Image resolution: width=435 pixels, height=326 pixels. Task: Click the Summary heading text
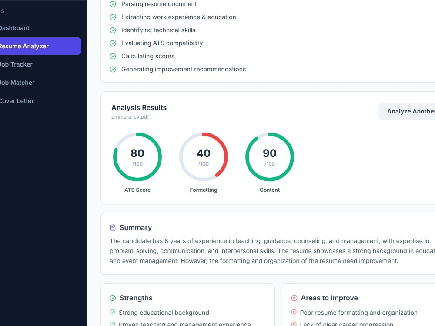136,228
